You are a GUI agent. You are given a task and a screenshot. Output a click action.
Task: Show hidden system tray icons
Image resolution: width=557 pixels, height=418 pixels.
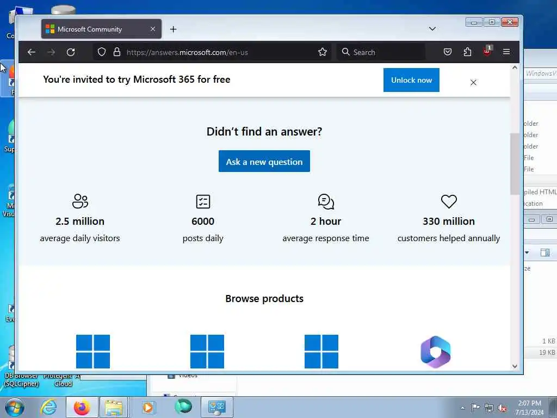(x=462, y=408)
